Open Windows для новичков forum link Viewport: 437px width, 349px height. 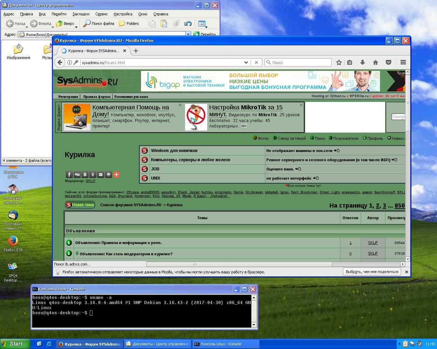coord(174,150)
